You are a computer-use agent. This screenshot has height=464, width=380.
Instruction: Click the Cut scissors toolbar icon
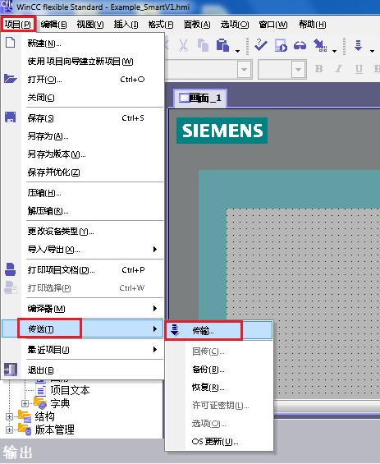183,45
